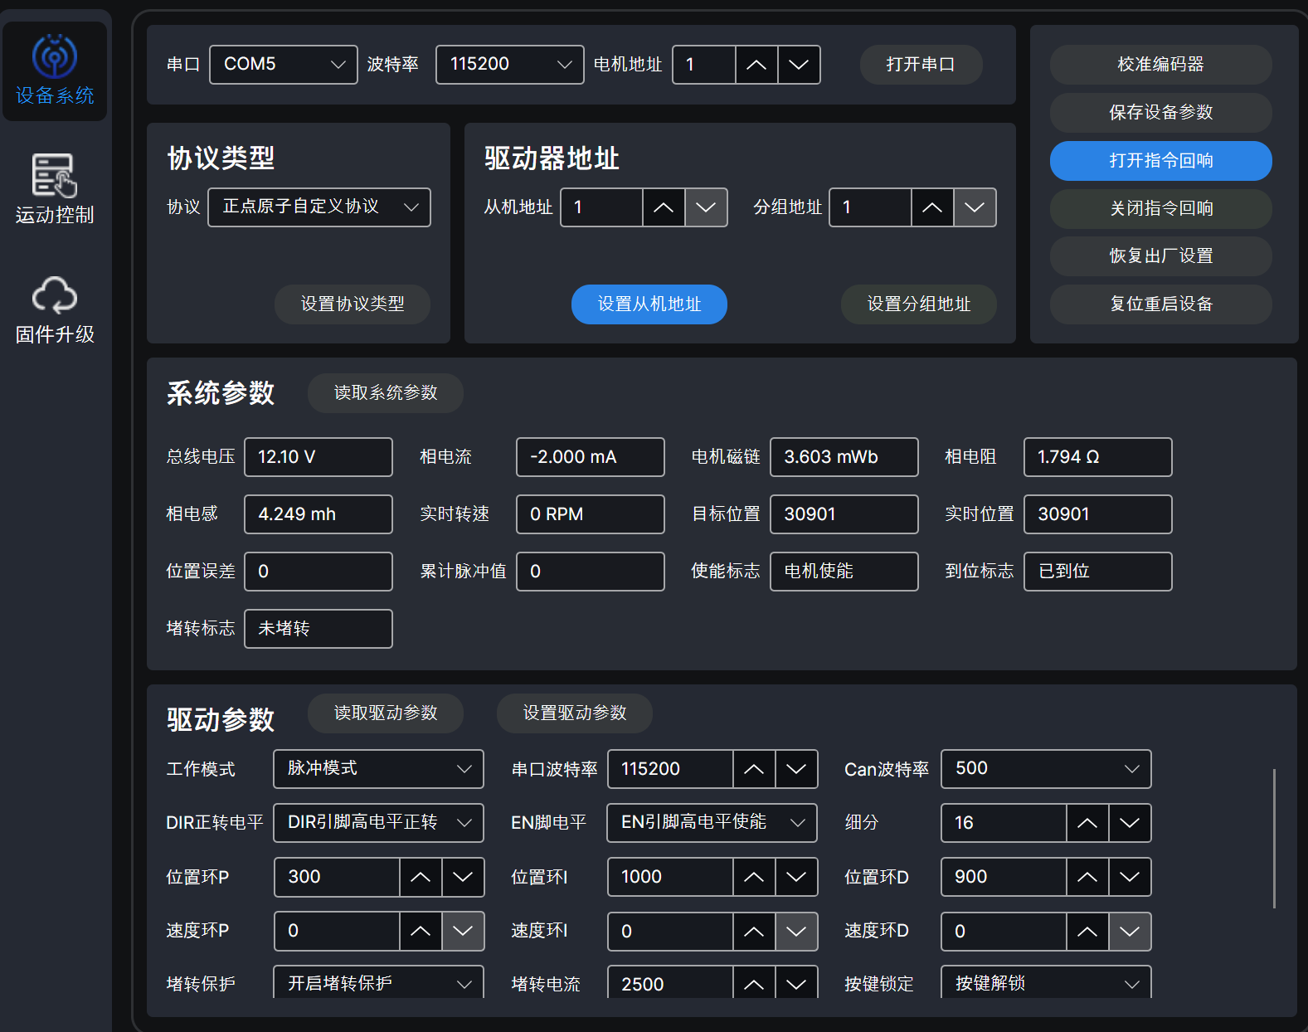The width and height of the screenshot is (1308, 1032).
Task: Increase the 分组地址 value
Action: [932, 207]
